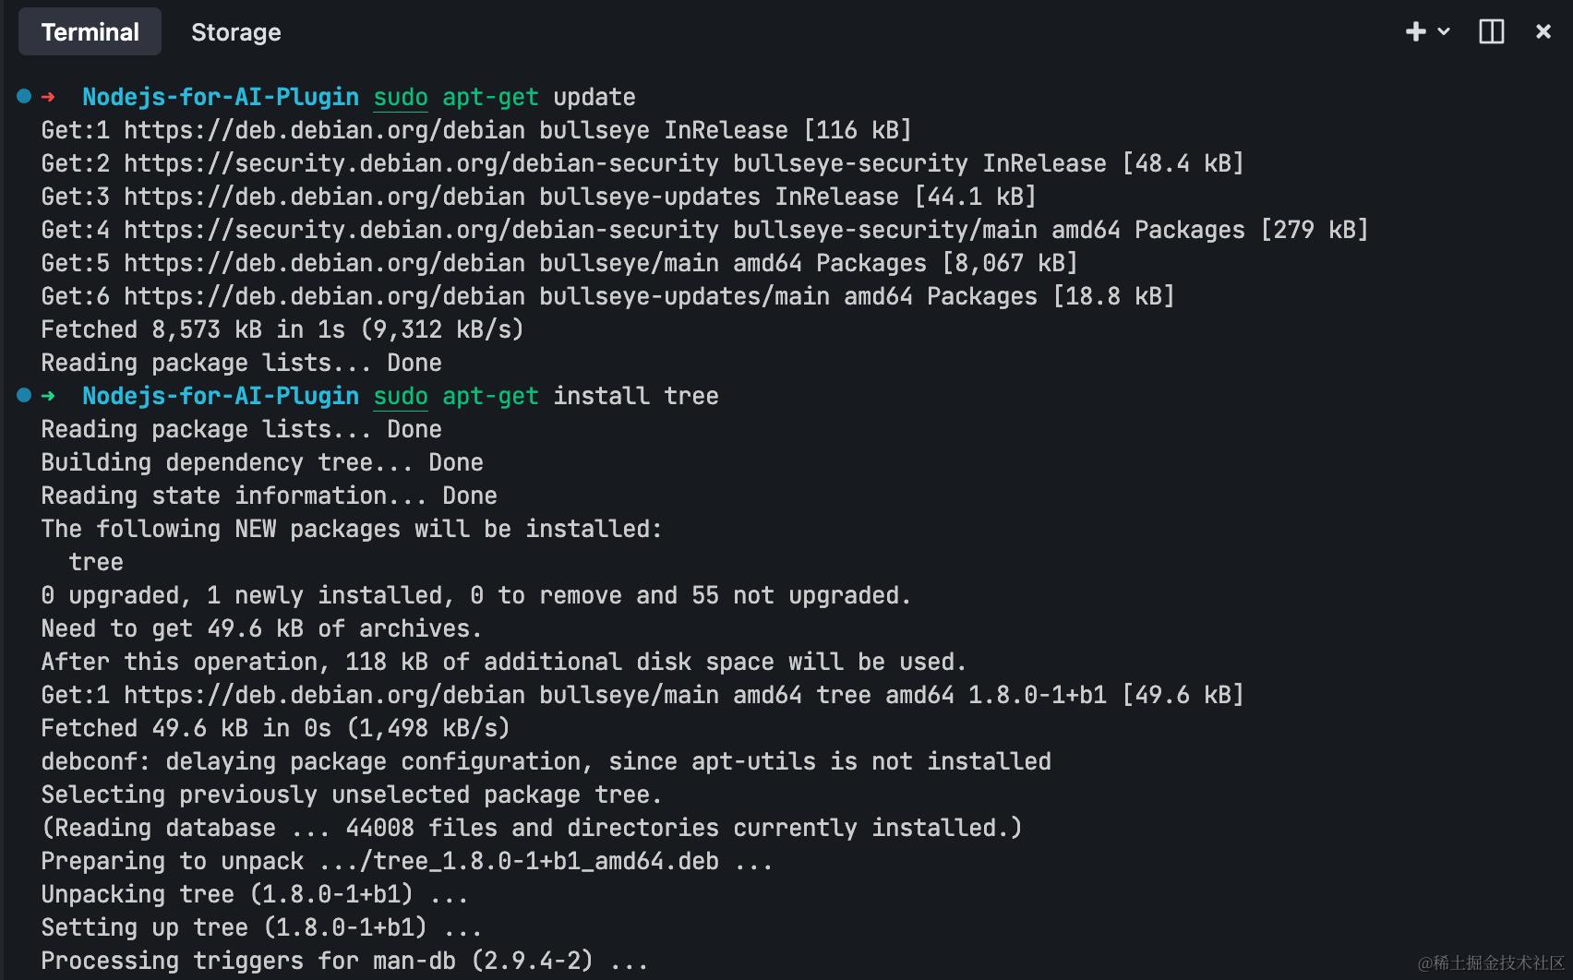Expand the new terminal dropdown chevron
This screenshot has height=980, width=1573.
tap(1444, 31)
